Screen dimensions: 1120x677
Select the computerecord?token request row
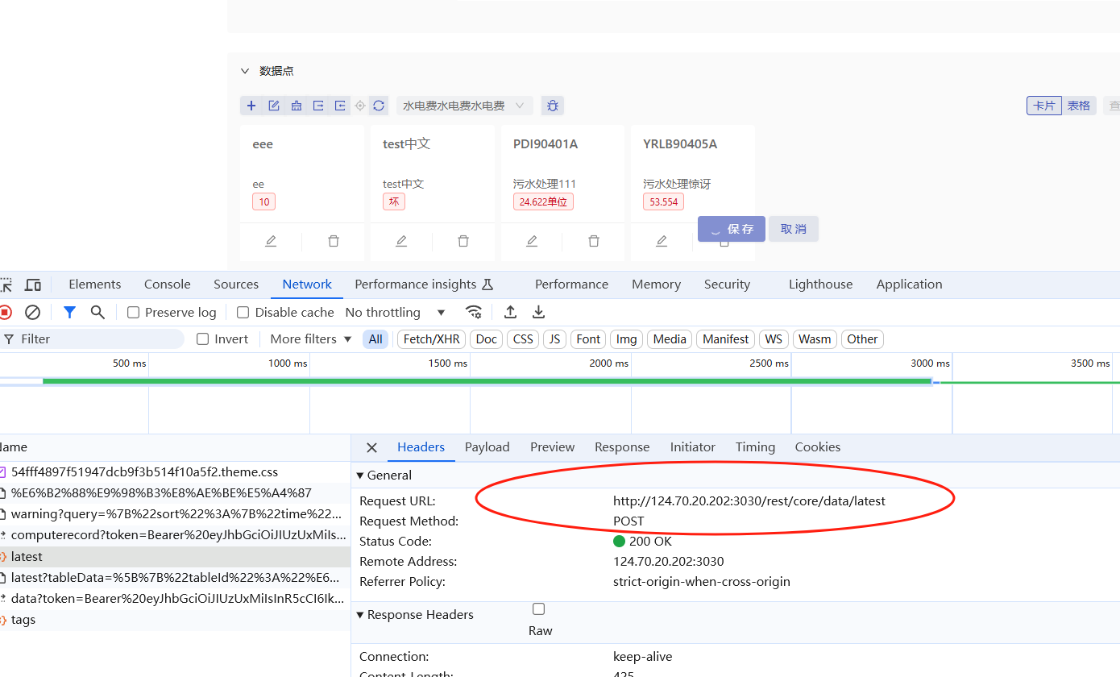point(175,535)
